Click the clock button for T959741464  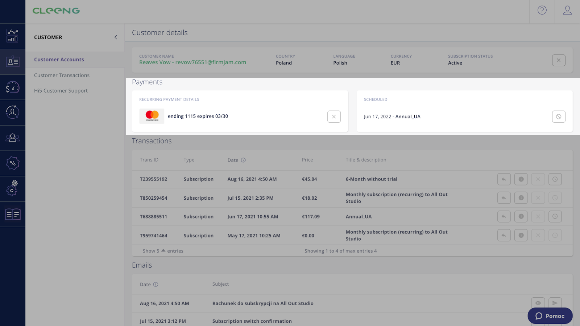(x=555, y=235)
